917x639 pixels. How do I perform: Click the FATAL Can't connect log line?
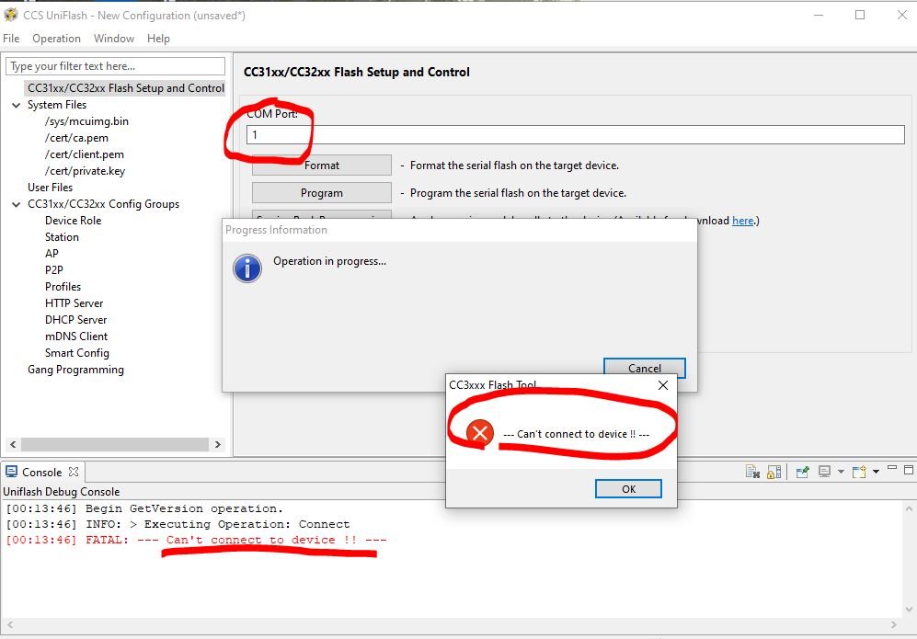pyautogui.click(x=196, y=540)
